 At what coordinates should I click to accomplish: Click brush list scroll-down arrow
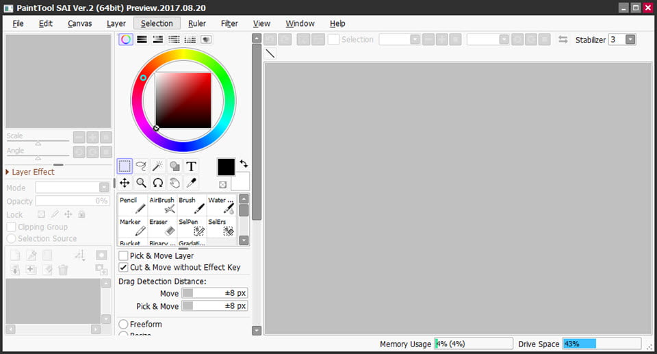[244, 240]
